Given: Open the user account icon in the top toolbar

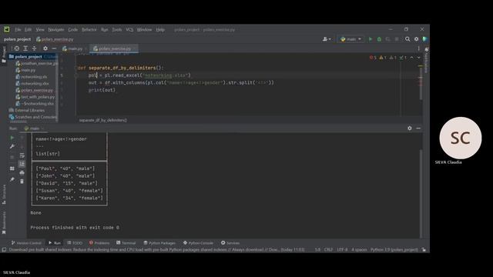Looking at the screenshot, I should point(327,39).
